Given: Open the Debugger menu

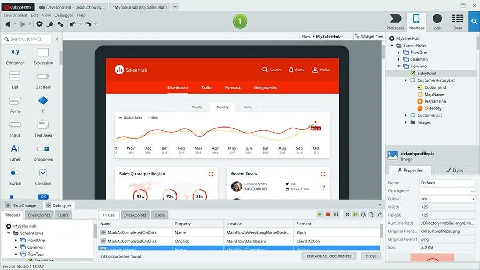Looking at the screenshot, I should point(63,15).
